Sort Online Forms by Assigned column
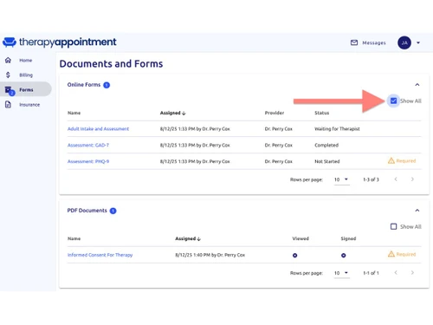 (x=172, y=113)
